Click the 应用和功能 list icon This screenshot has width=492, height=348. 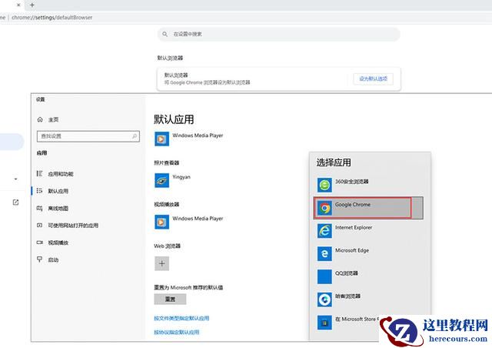tap(39, 173)
